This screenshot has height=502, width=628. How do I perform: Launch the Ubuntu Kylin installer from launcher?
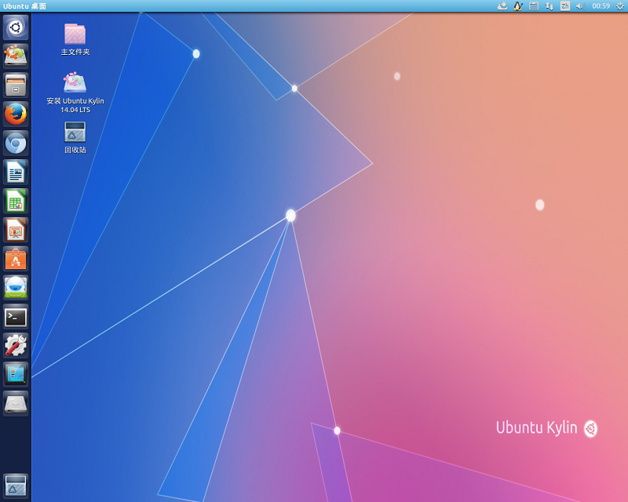[x=16, y=56]
